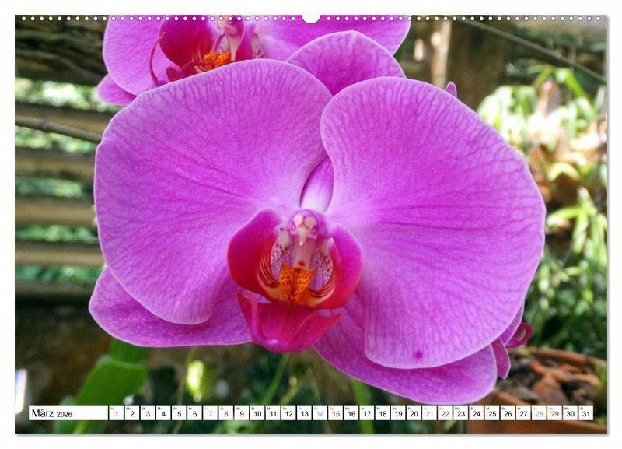Select calendar day 28
Viewport: 622px width, 449px height.
click(540, 413)
